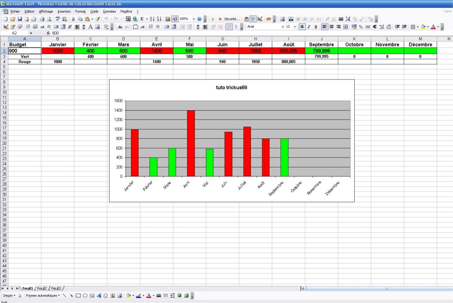
Task: Toggle italic (I) formatting
Action: click(x=309, y=27)
